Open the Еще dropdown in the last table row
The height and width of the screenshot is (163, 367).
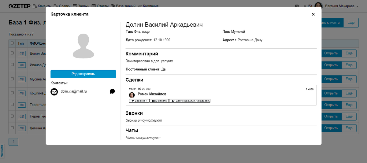click(x=349, y=128)
